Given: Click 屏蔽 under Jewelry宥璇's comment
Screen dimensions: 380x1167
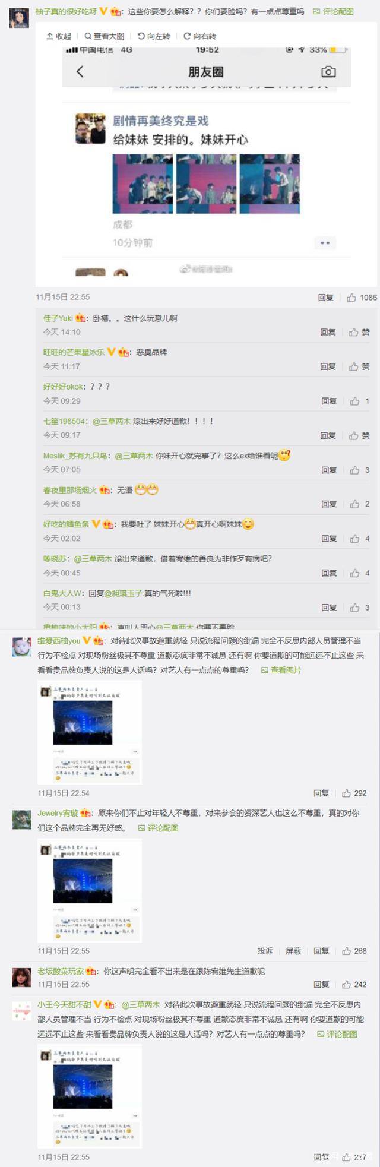Looking at the screenshot, I should [x=293, y=951].
